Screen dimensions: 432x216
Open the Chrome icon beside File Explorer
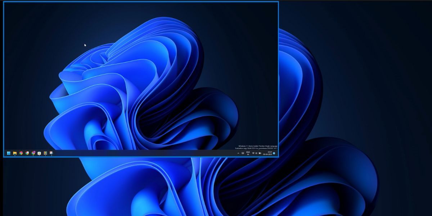click(x=21, y=153)
